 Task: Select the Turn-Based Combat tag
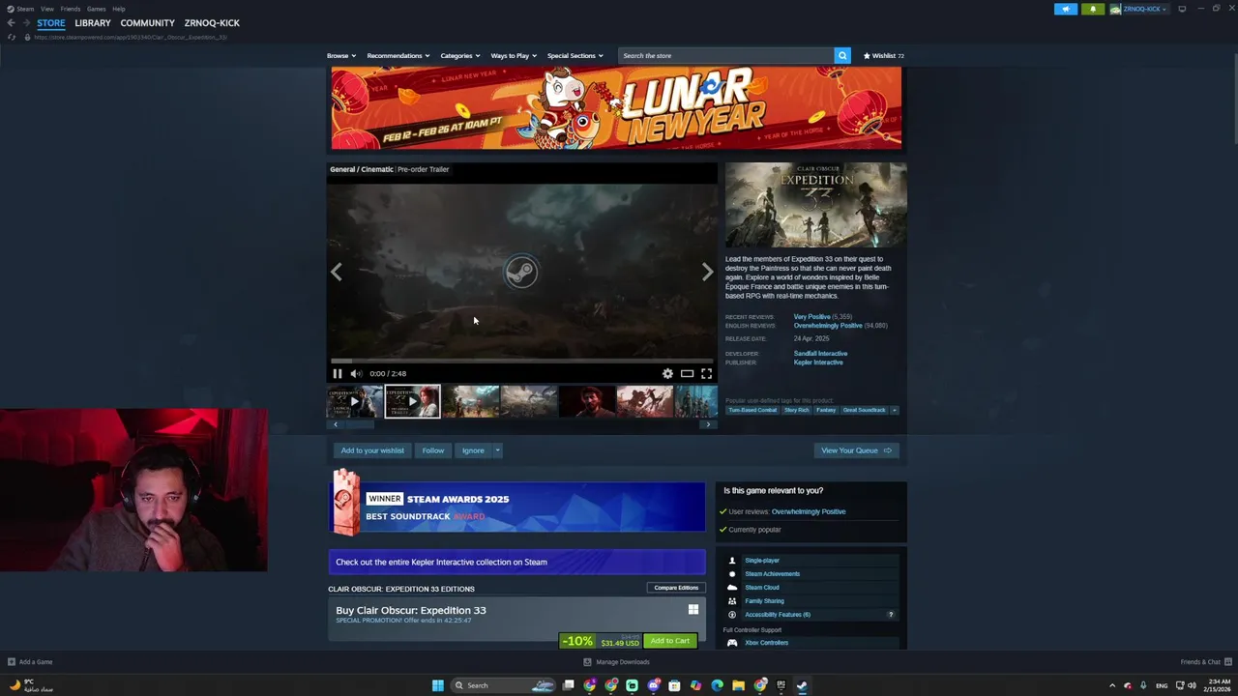coord(752,410)
